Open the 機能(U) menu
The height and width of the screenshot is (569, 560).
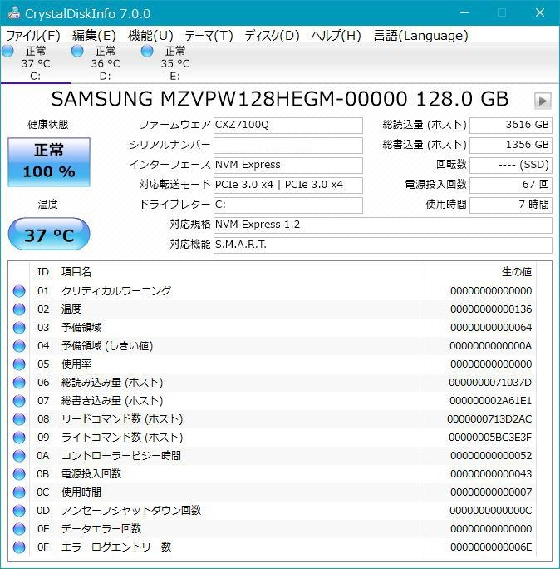coord(150,36)
